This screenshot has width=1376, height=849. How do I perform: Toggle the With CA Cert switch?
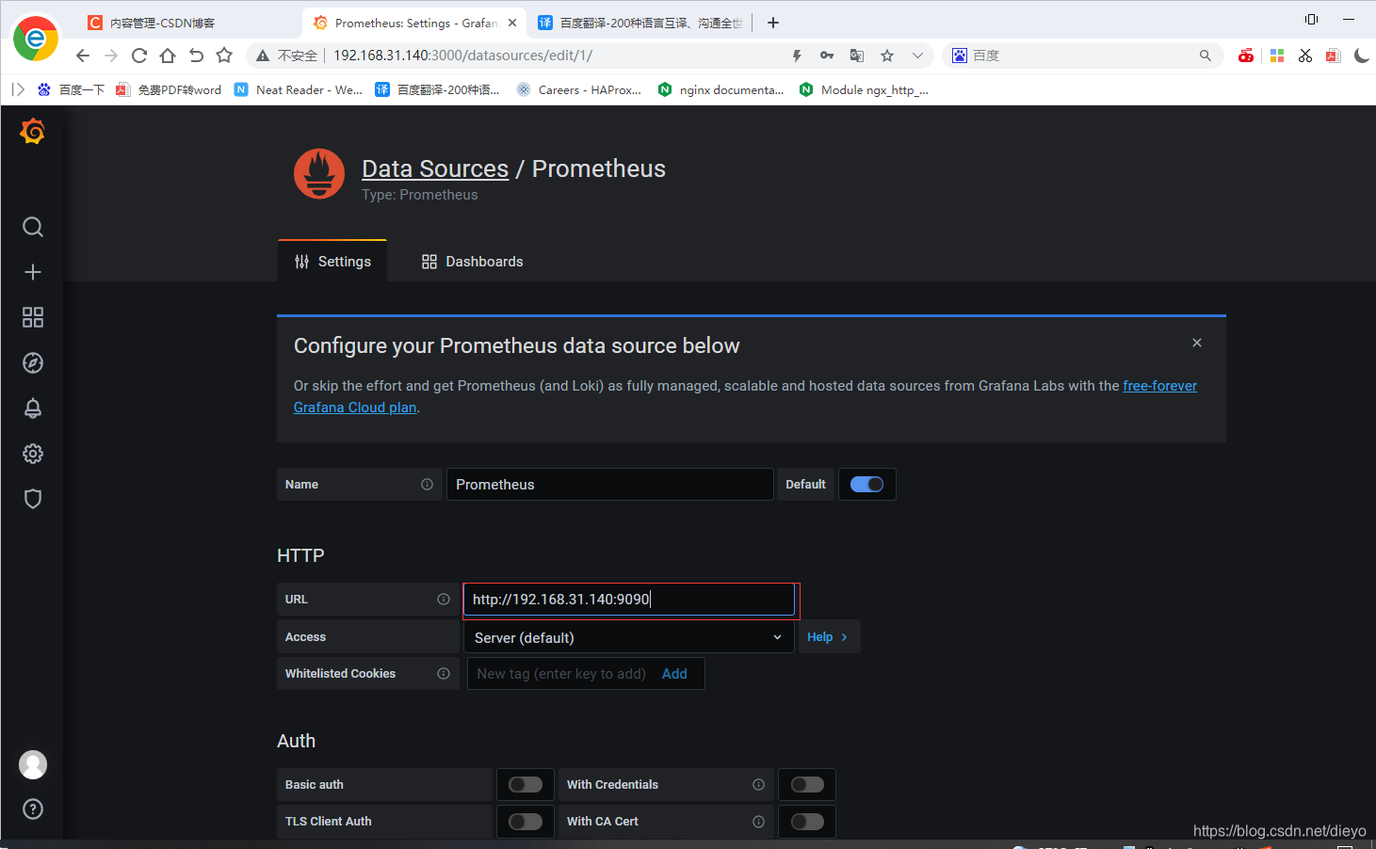(x=807, y=821)
